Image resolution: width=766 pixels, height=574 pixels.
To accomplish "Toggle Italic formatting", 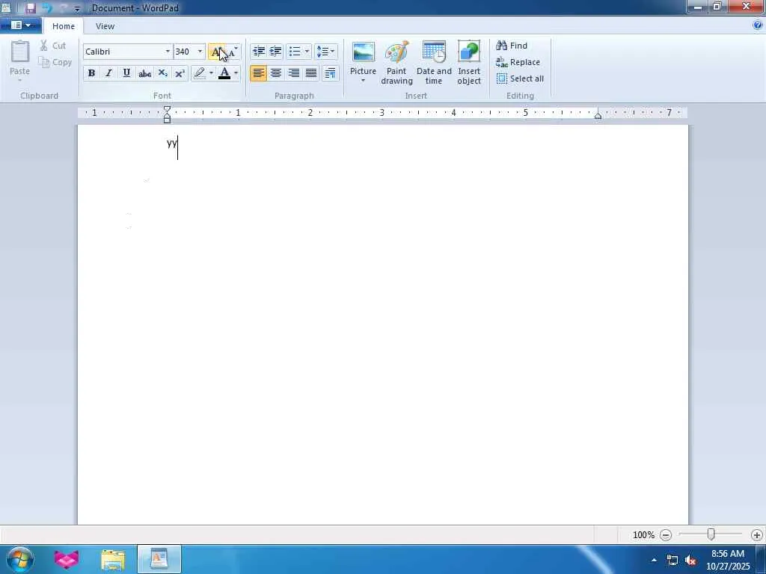I will [x=108, y=73].
